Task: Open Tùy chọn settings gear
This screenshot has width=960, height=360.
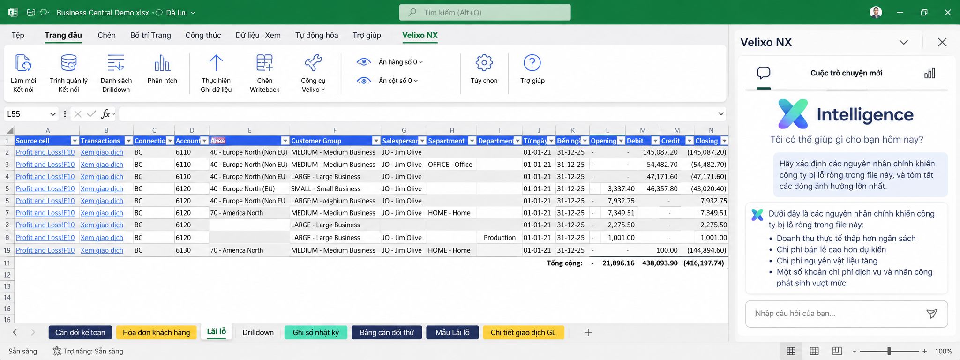Action: tap(484, 63)
